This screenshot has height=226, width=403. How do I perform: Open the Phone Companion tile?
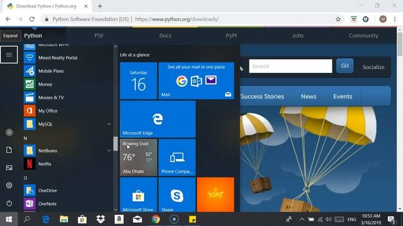177,158
